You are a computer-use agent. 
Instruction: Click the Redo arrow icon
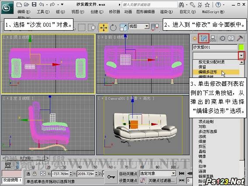(x=52, y=4)
